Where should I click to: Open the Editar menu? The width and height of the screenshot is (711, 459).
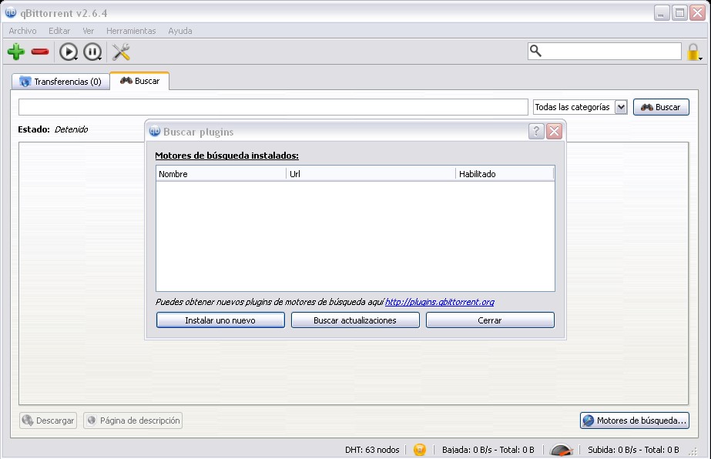pos(59,31)
